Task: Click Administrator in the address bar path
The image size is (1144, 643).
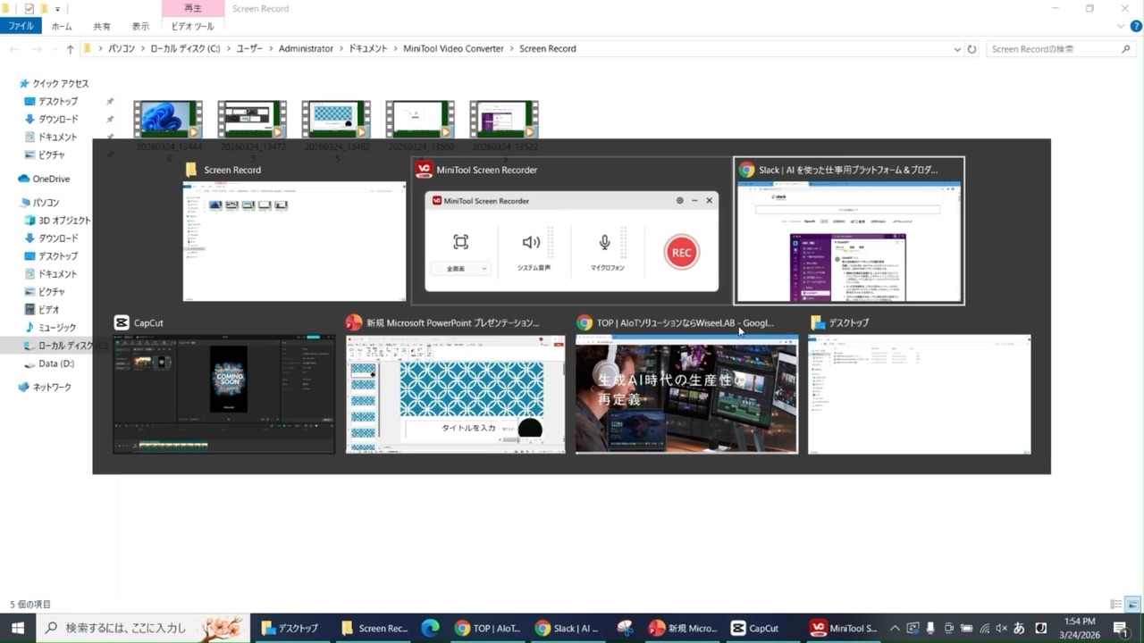Action: click(x=306, y=49)
